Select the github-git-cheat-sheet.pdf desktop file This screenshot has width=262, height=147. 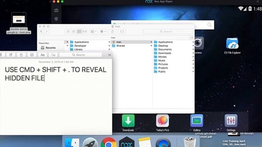coord(206,135)
